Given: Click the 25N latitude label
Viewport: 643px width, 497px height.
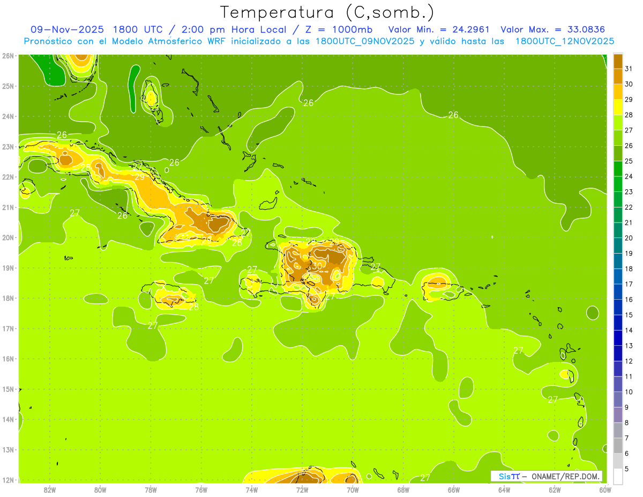Looking at the screenshot, I should click(x=8, y=86).
